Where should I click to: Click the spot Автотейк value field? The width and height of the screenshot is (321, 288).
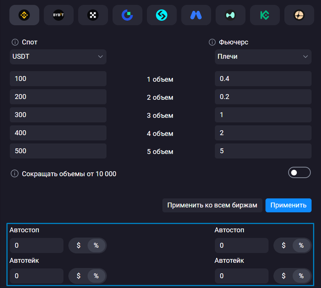[x=37, y=276]
